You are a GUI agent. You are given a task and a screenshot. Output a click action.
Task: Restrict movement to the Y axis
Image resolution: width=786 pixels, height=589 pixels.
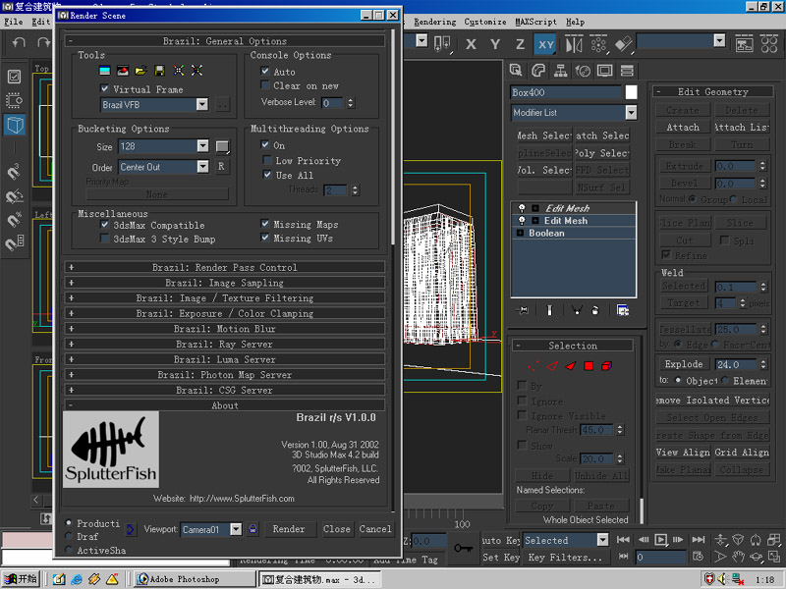(495, 44)
